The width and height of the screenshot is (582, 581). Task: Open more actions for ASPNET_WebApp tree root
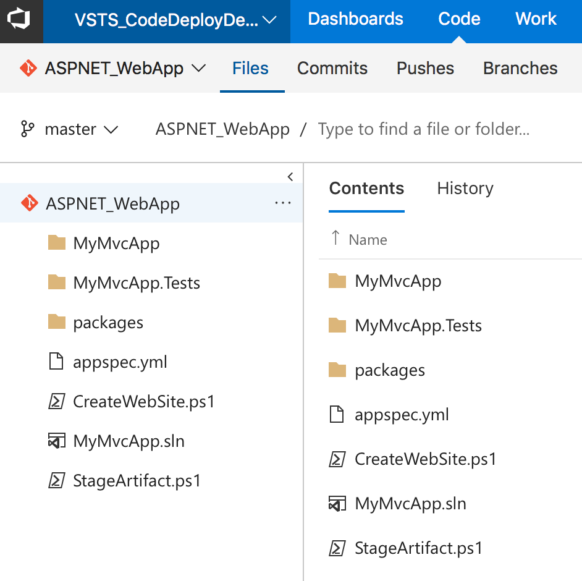point(283,203)
